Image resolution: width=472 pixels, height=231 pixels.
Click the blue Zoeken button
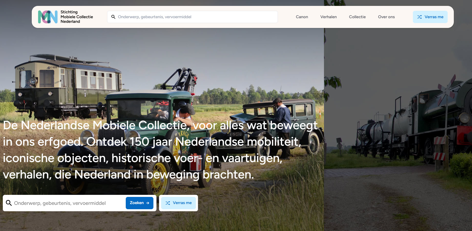(140, 203)
